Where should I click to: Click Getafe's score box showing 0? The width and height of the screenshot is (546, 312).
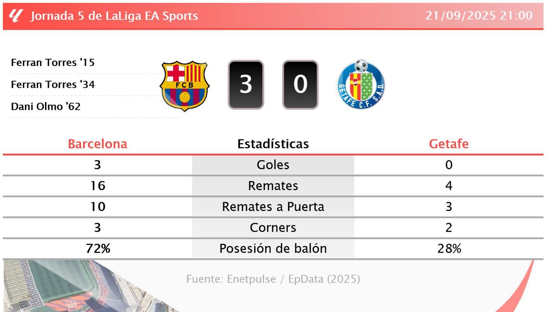[300, 85]
